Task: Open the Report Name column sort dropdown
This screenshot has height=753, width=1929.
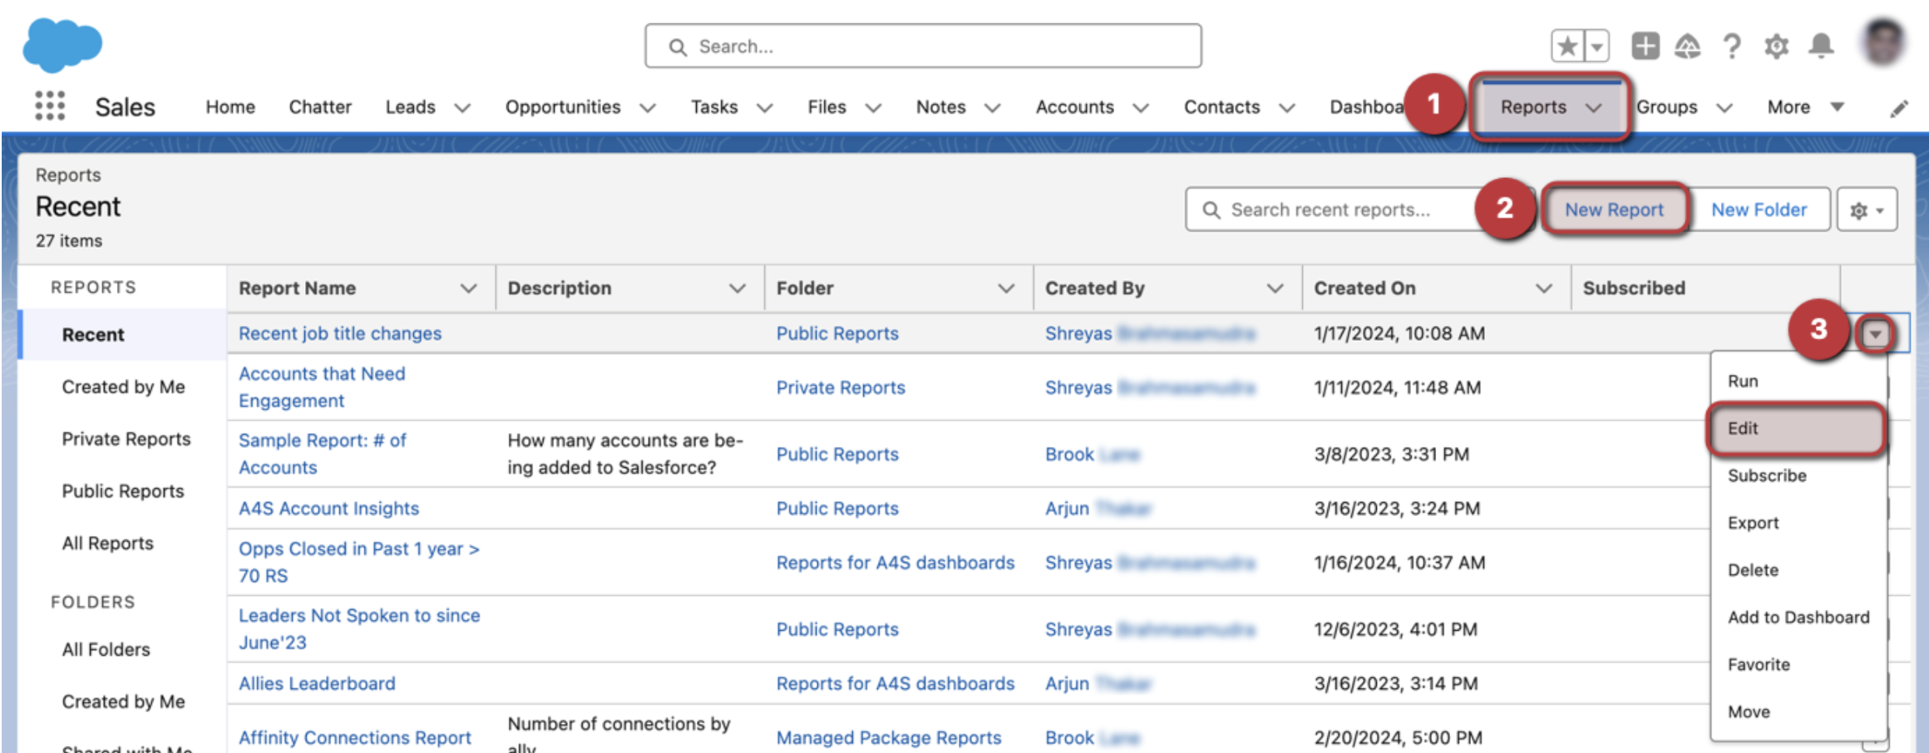Action: [468, 288]
